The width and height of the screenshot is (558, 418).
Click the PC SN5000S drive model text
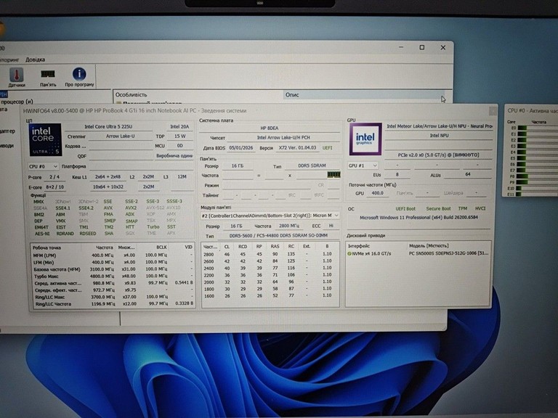448,253
